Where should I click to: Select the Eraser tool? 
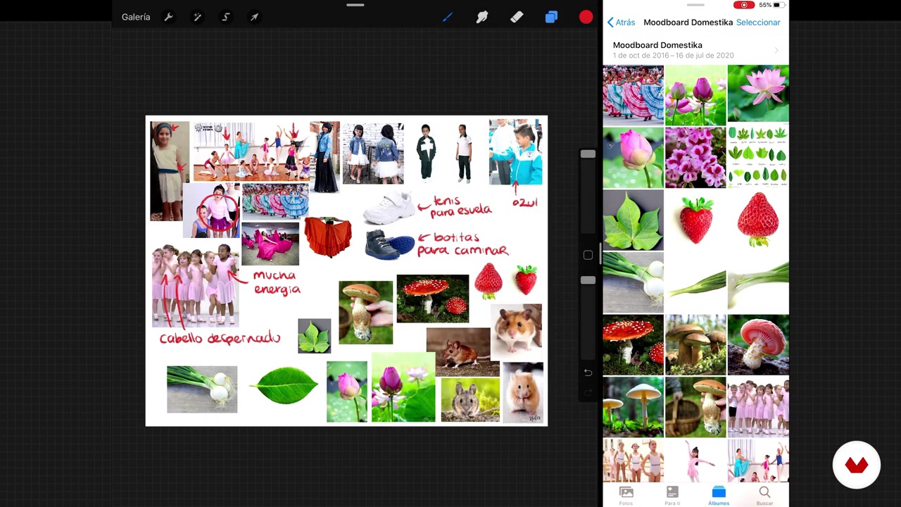(517, 17)
